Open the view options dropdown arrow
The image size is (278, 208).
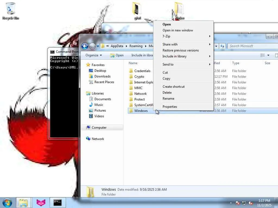[268, 55]
